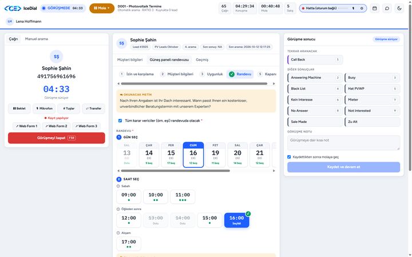412x257 pixels.
Task: Open Geçmiş history tab
Action: [x=202, y=60]
